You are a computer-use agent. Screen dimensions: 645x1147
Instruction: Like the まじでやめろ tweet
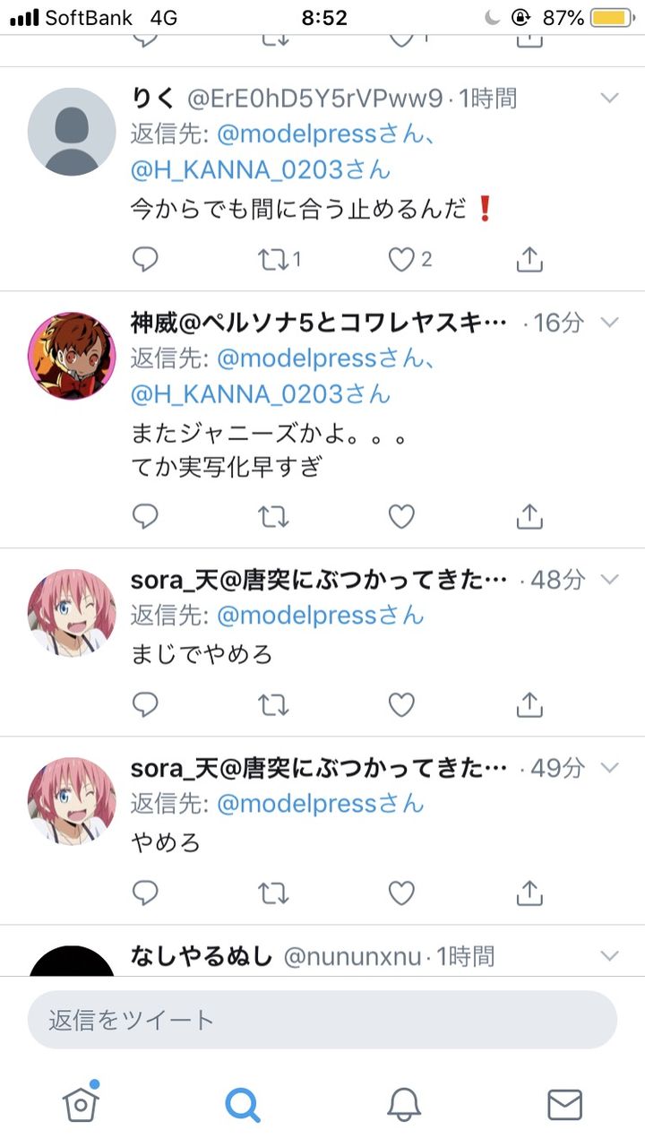click(x=401, y=704)
